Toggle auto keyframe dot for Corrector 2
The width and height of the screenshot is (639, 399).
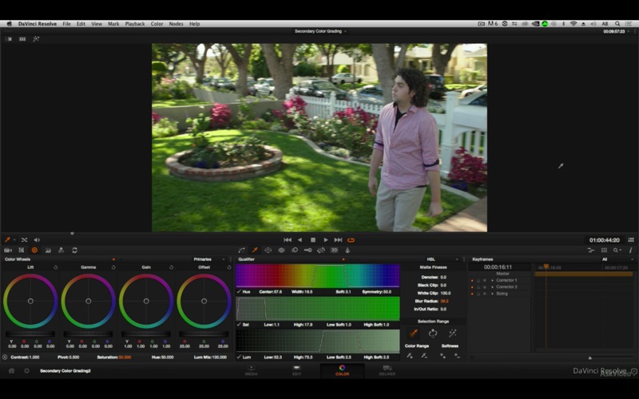click(x=472, y=287)
